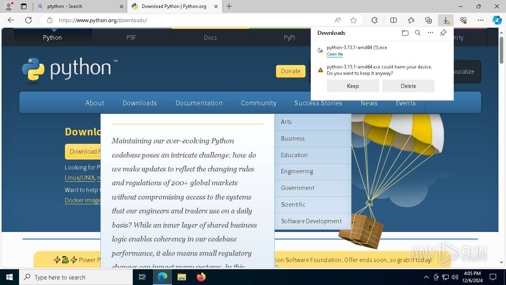The width and height of the screenshot is (506, 285).
Task: Open the tab actions menu icon
Action: coord(24,6)
